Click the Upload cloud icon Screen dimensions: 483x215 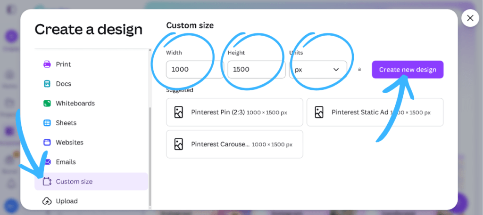[47, 201]
